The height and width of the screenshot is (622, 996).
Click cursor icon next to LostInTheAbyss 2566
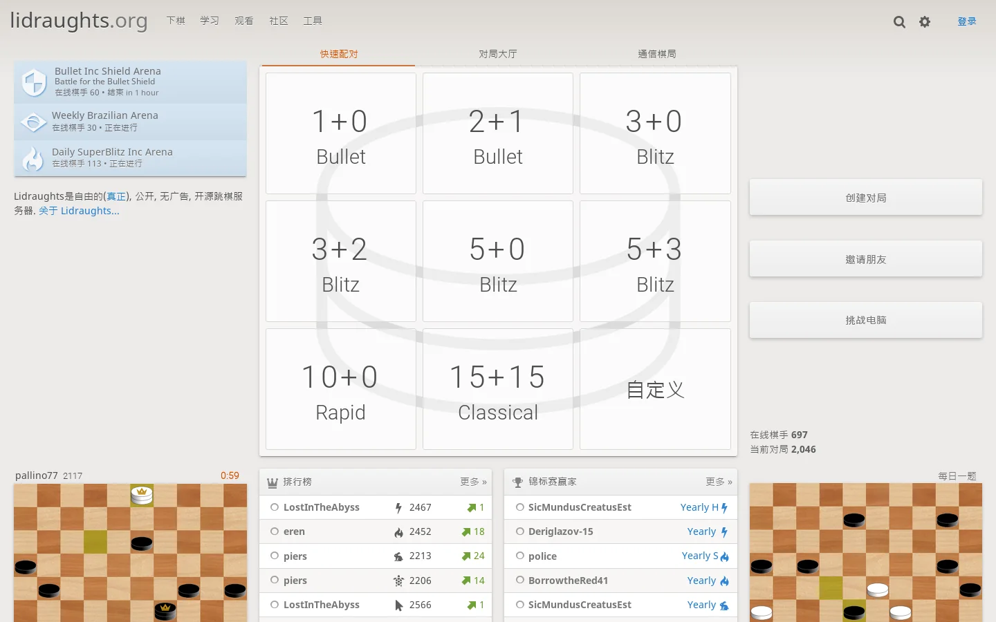[398, 605]
